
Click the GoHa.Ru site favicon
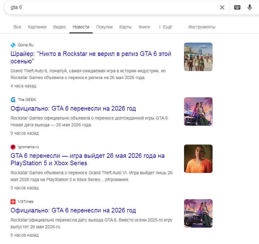tap(13, 45)
